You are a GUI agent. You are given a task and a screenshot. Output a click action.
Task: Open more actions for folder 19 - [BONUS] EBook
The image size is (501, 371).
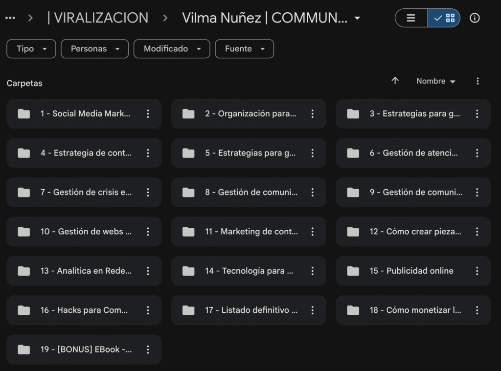pos(148,349)
